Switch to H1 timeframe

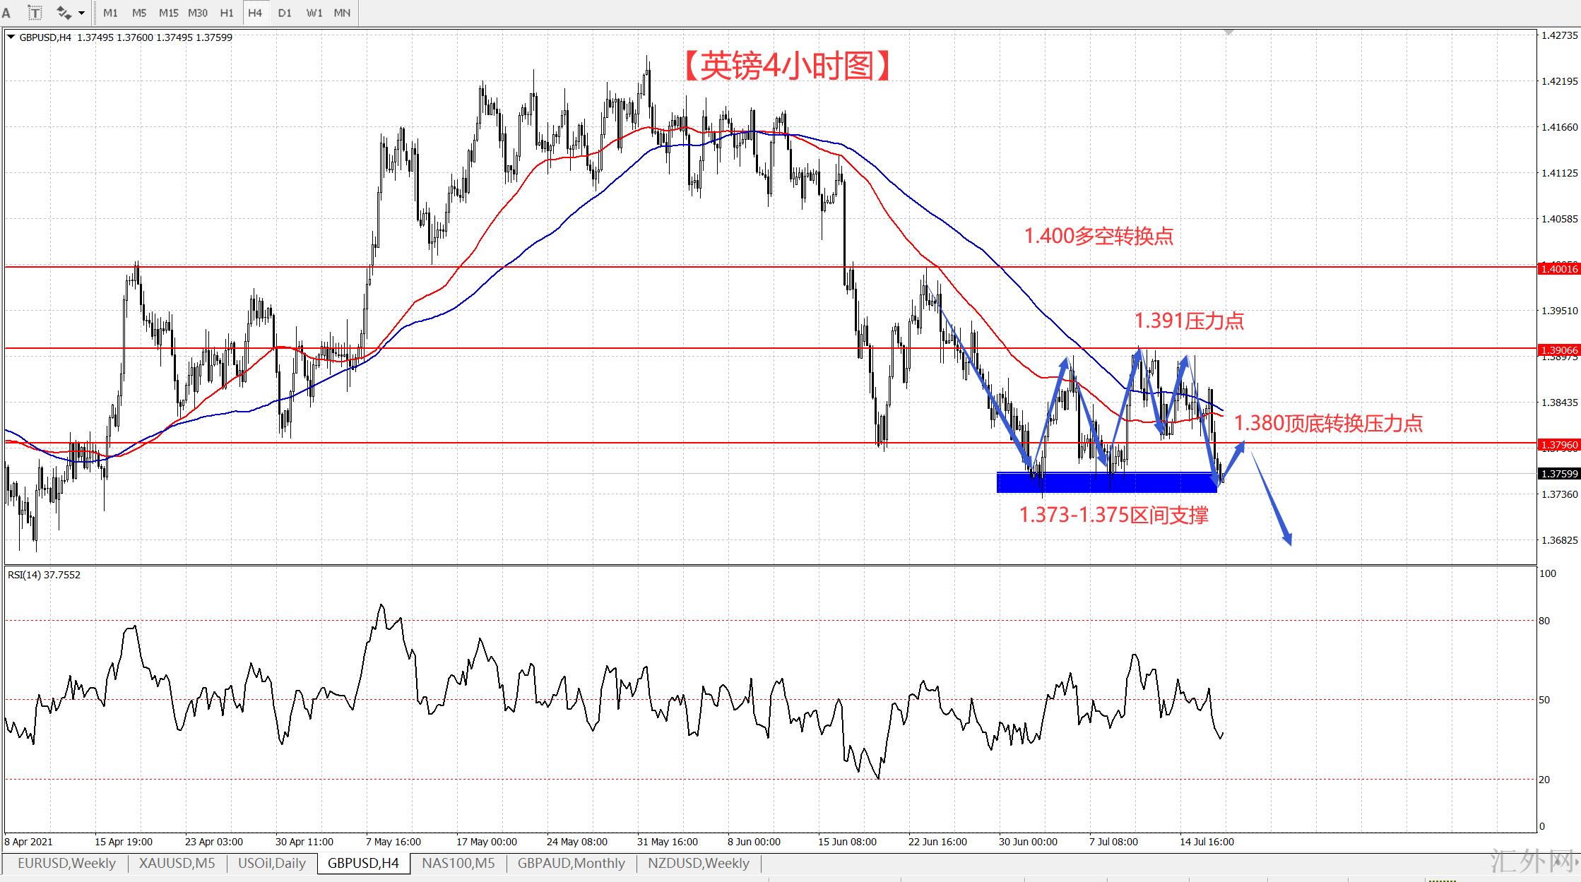(x=227, y=13)
